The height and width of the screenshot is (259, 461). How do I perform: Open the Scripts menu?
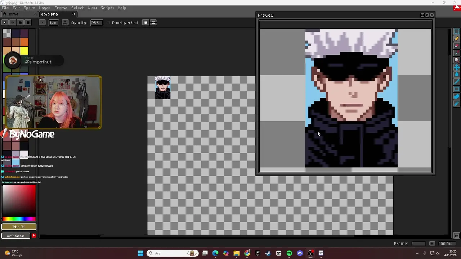(107, 8)
